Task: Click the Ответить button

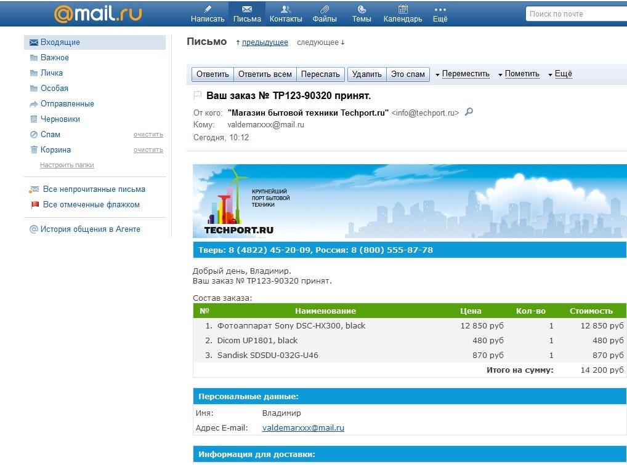Action: 212,74
